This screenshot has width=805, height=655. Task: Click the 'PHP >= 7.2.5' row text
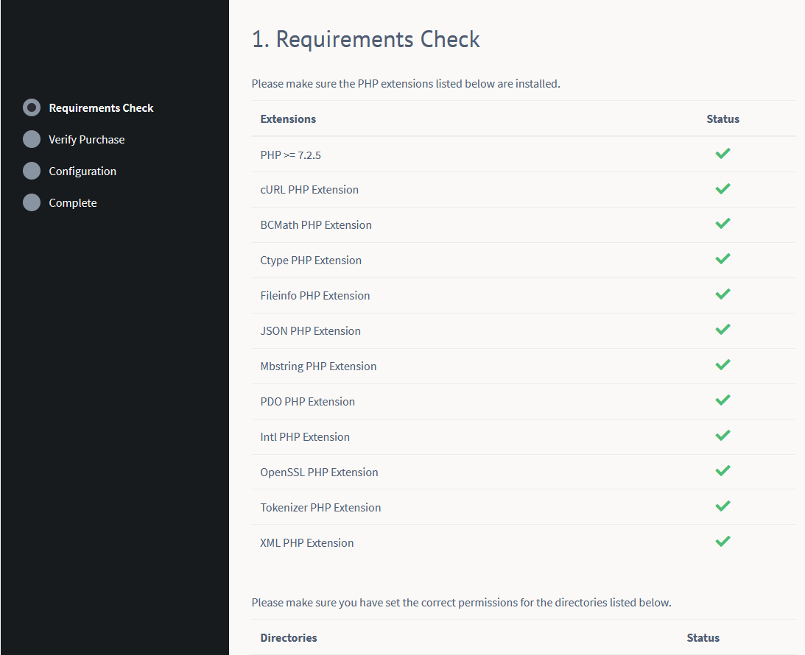tap(291, 155)
